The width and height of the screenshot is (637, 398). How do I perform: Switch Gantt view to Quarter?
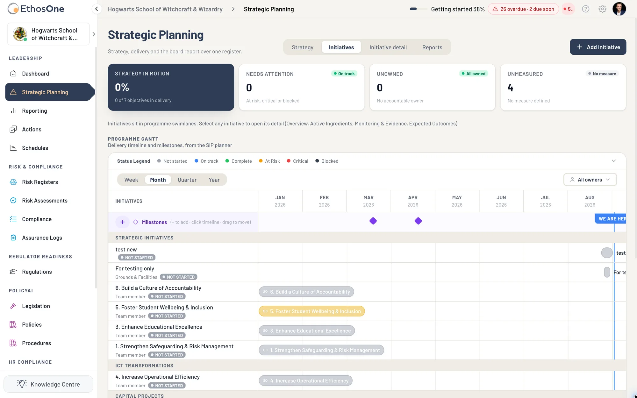[187, 180]
